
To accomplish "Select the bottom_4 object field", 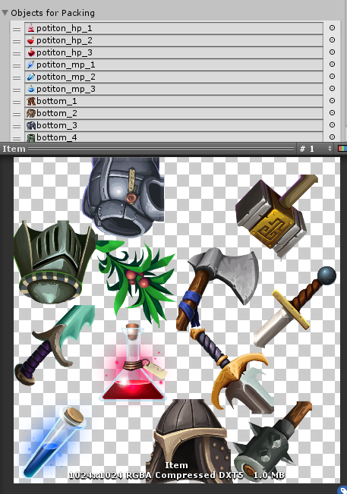I will click(174, 137).
